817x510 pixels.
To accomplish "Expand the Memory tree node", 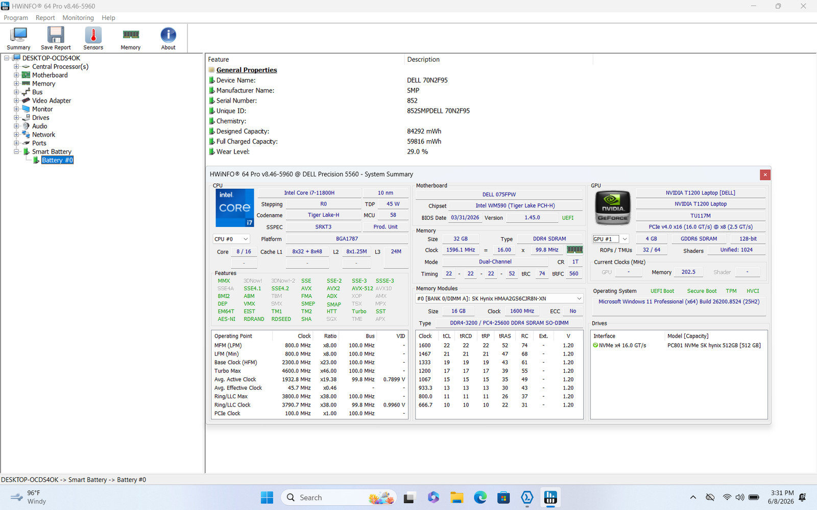I will click(x=16, y=84).
